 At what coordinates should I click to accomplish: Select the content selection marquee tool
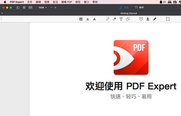[168, 19]
